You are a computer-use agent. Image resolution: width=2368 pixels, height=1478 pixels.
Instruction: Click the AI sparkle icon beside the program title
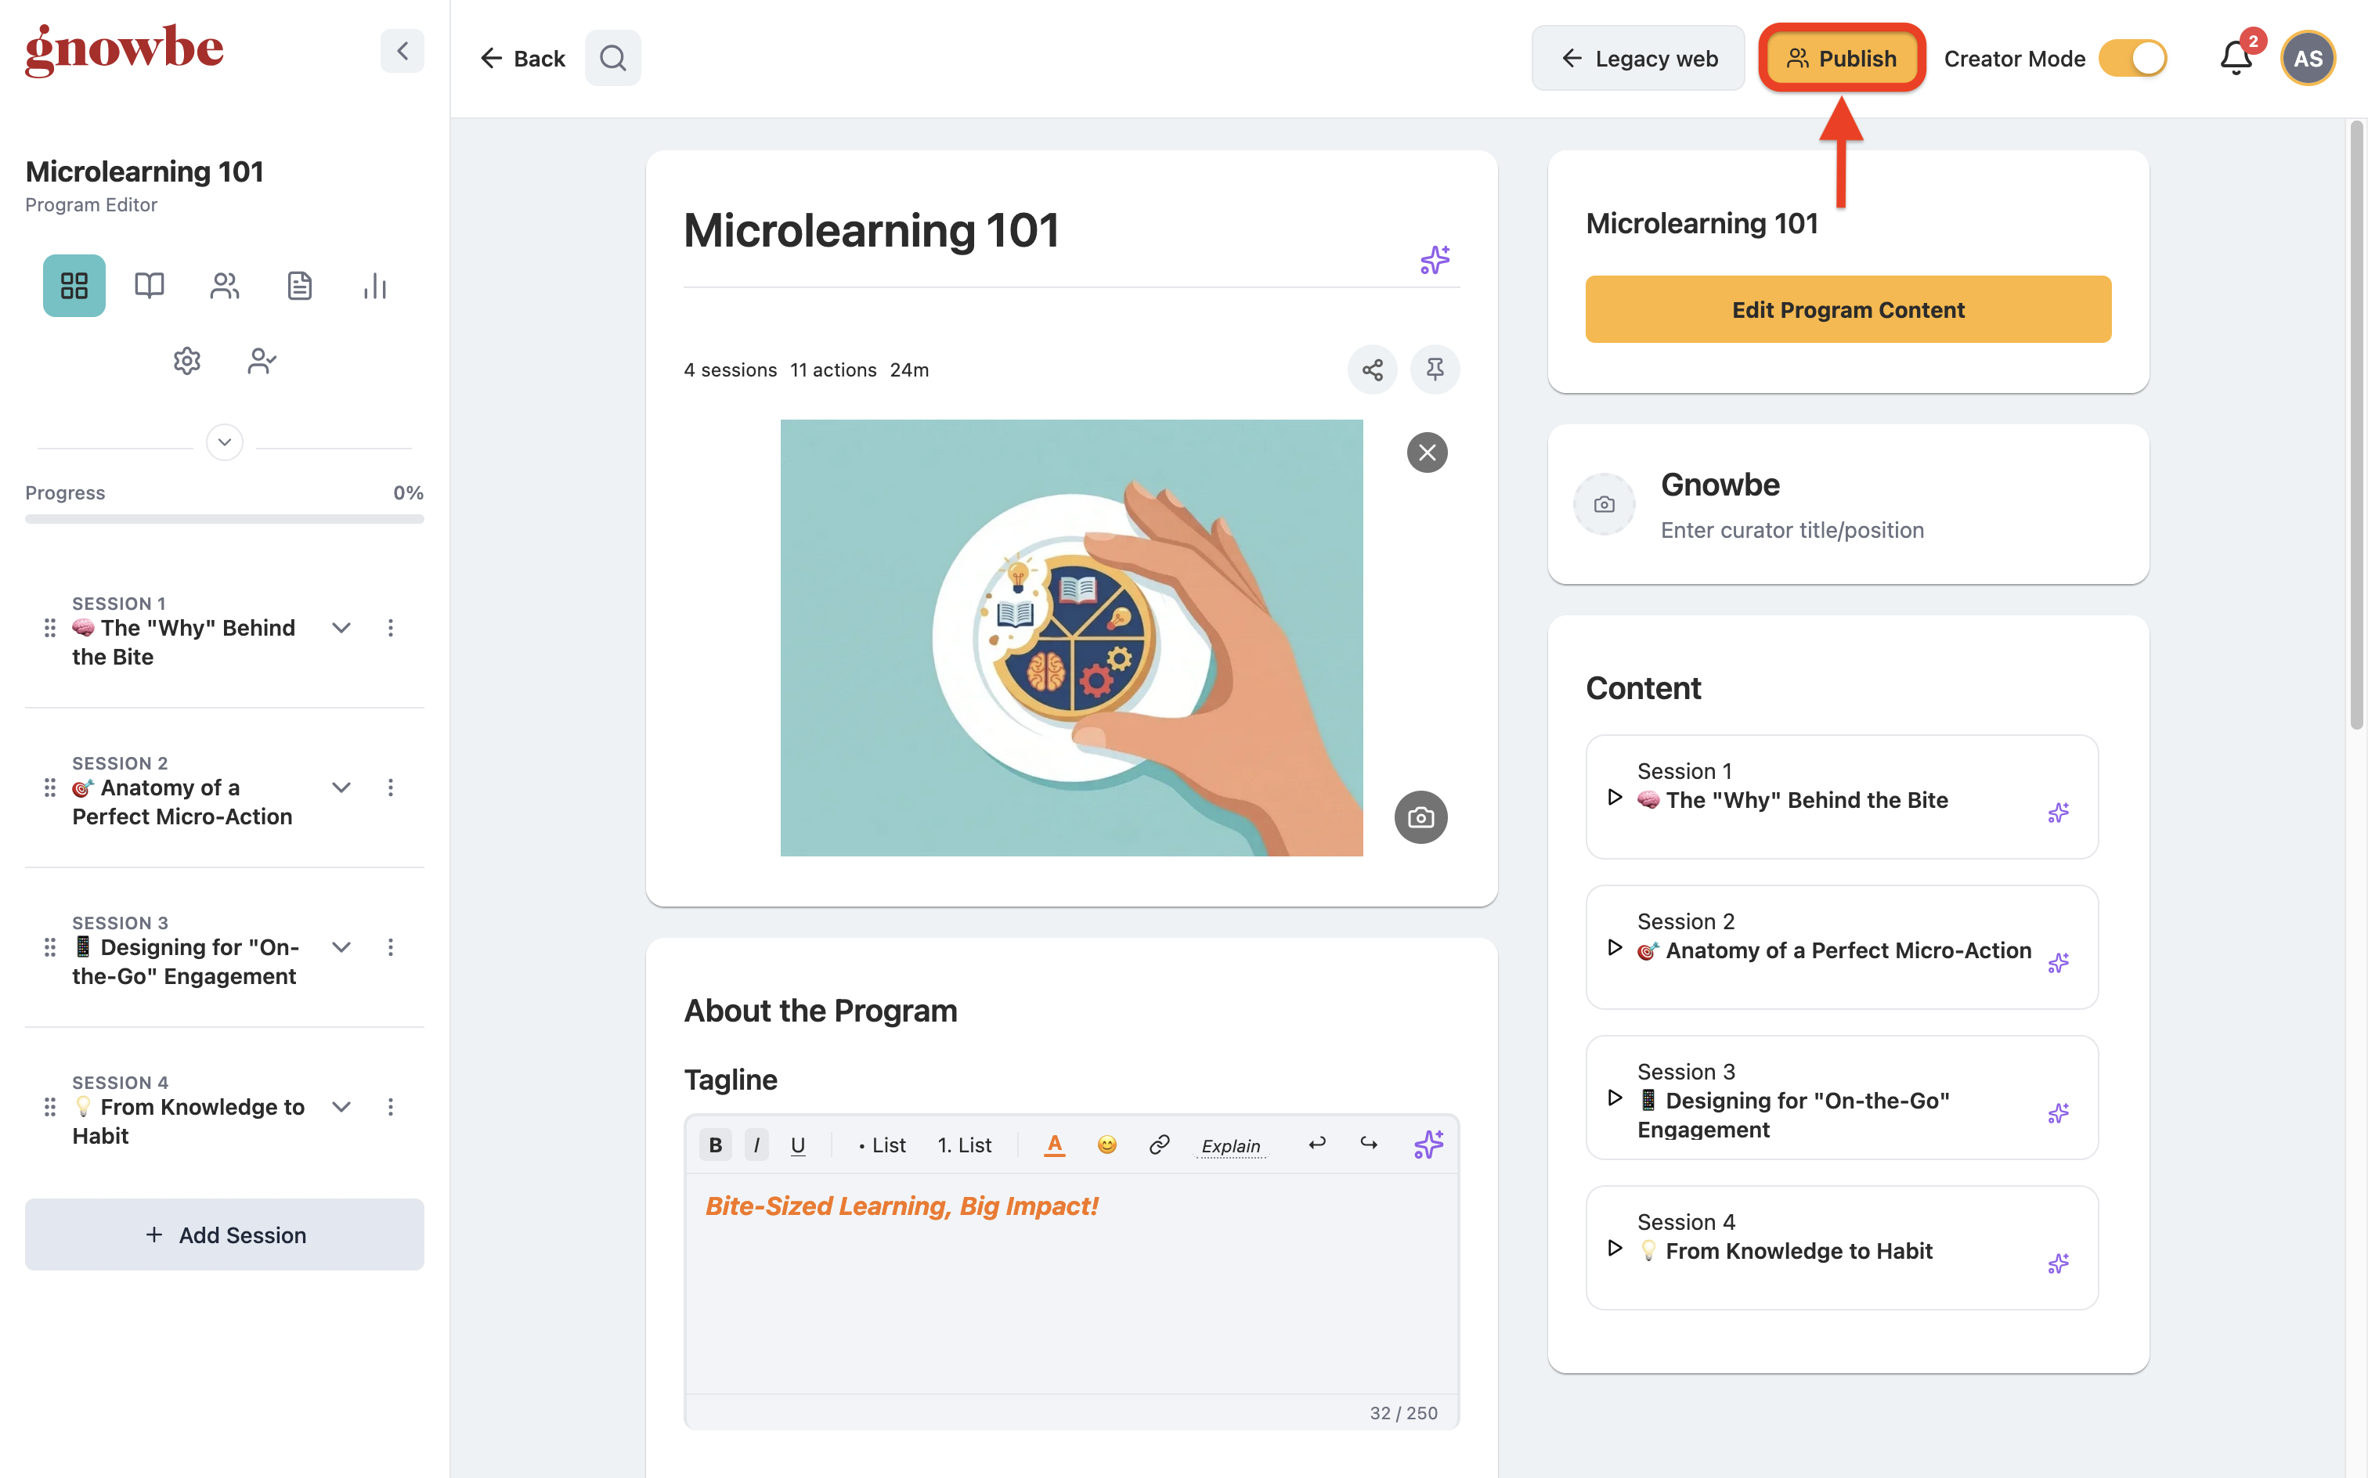click(x=1435, y=260)
